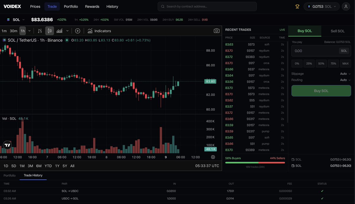Open the Prices menu
355x204 pixels.
coord(35,6)
